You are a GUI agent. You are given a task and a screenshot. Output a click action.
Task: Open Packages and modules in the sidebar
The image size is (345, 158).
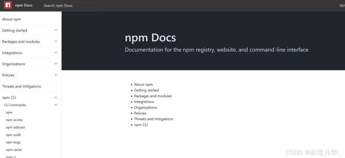[21, 41]
